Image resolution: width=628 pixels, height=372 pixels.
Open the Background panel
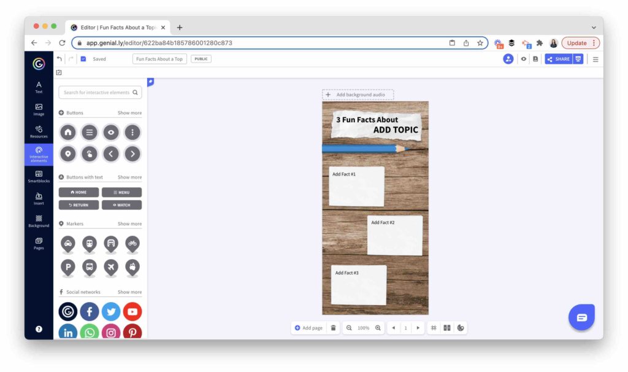pyautogui.click(x=38, y=221)
